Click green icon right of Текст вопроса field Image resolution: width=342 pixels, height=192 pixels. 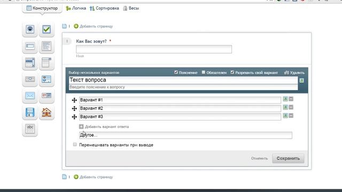[301, 81]
